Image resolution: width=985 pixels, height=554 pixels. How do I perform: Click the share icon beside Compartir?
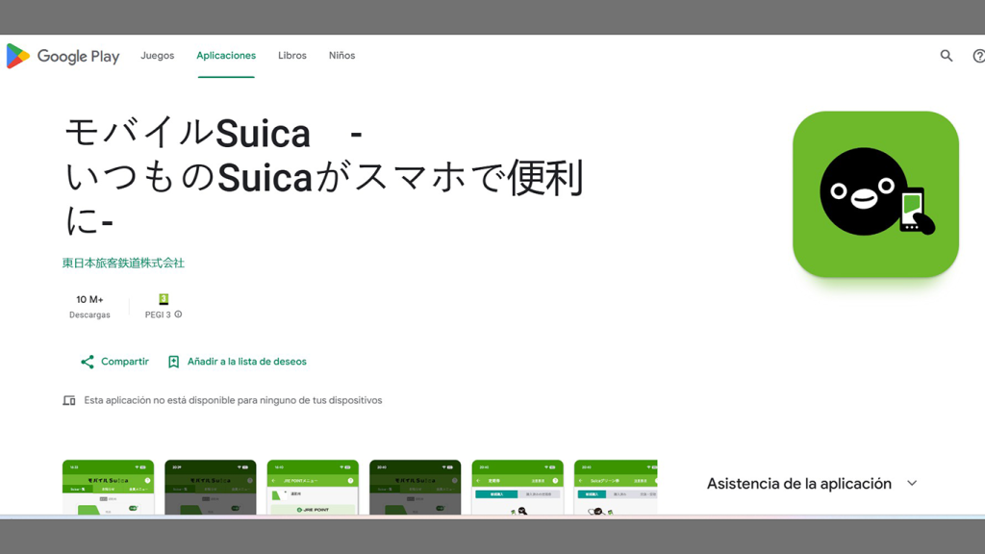[x=88, y=362]
